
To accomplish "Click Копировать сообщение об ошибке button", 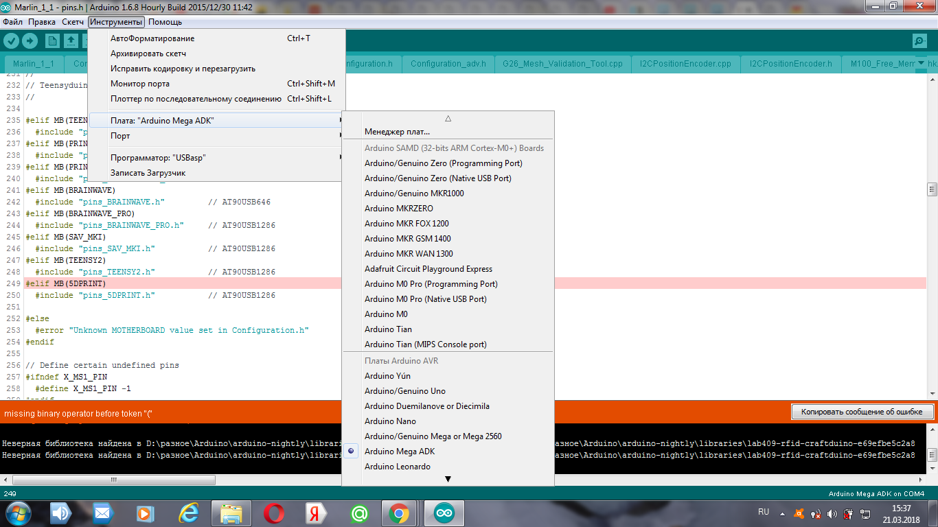I will click(x=862, y=412).
